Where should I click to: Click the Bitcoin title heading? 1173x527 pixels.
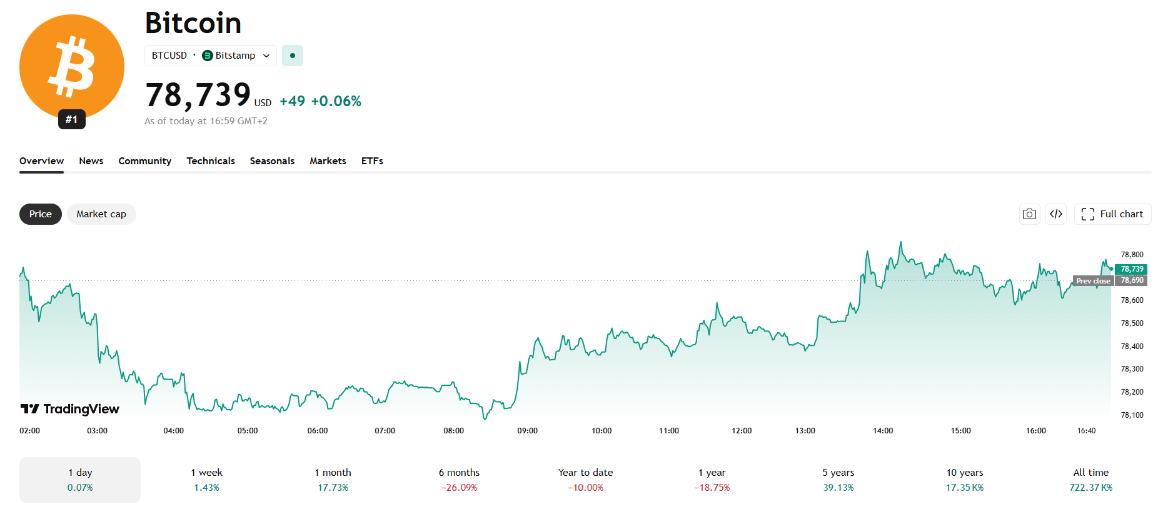coord(193,23)
